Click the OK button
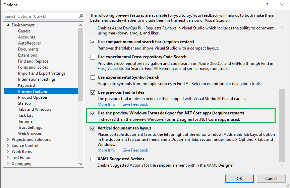Viewport: 290px width, 188px height. 239,178
